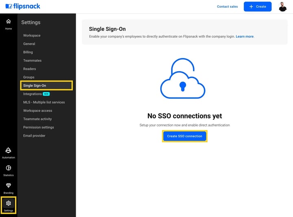This screenshot has width=293, height=217.
Task: Open Statistics from the sidebar
Action: (x=9, y=171)
